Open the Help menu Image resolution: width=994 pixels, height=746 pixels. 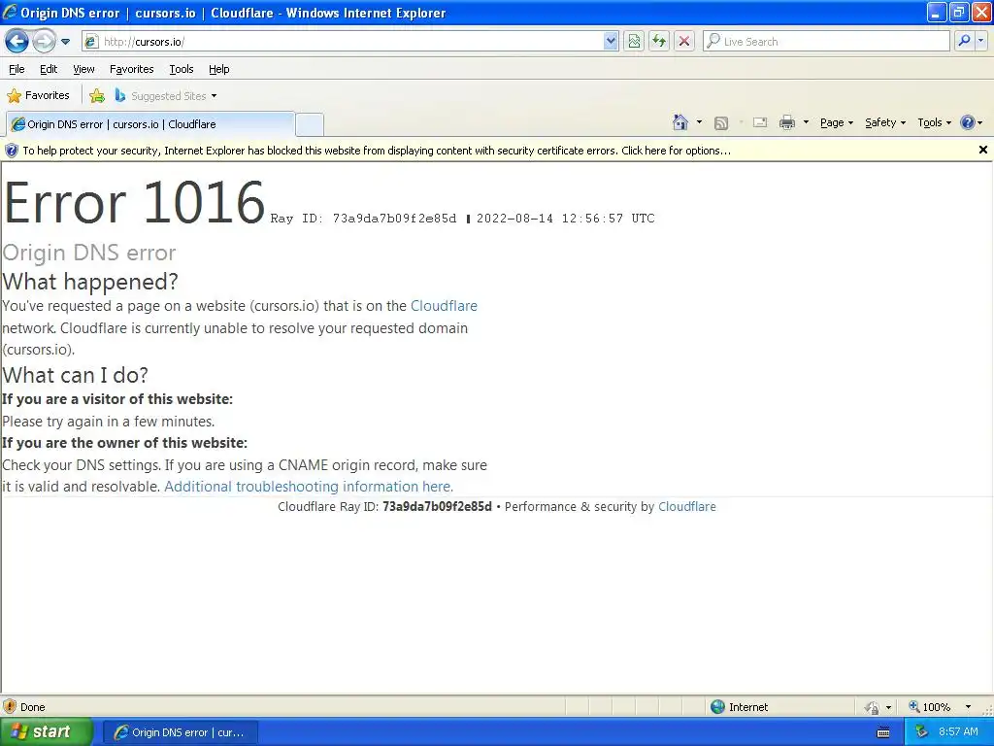coord(219,69)
